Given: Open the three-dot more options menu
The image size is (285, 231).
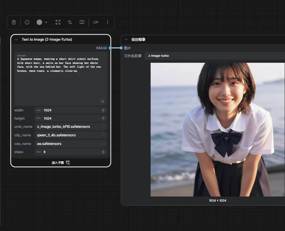Looking at the screenshot, I should pyautogui.click(x=108, y=22).
